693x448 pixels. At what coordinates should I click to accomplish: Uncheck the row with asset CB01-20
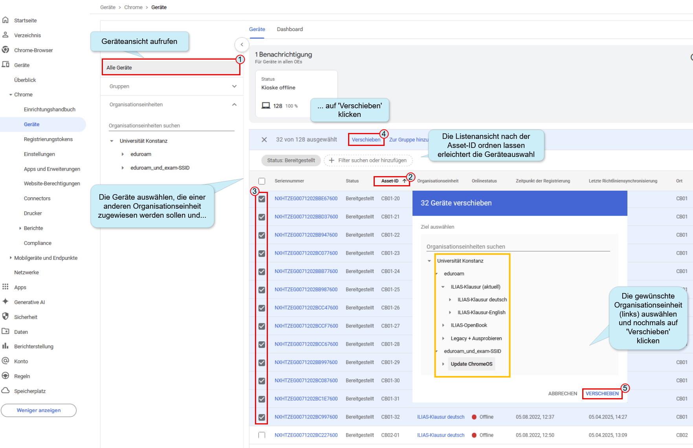262,199
